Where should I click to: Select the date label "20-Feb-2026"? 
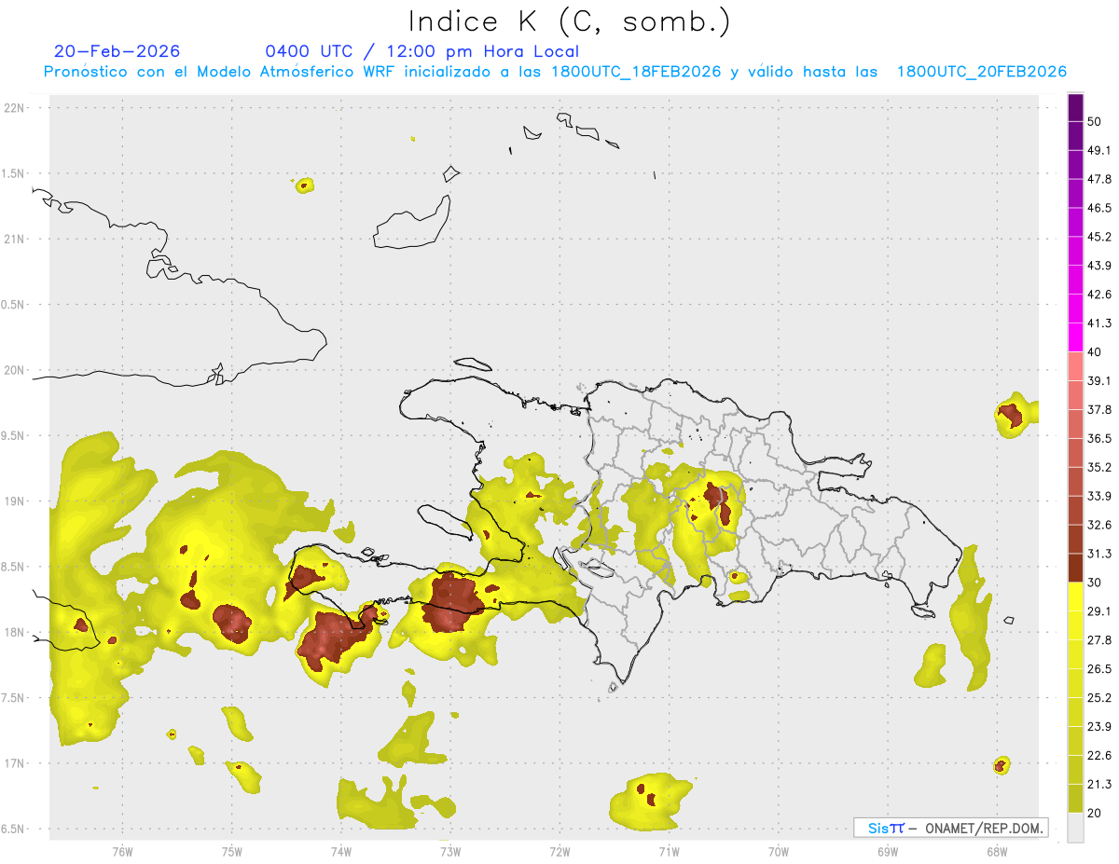coord(117,51)
